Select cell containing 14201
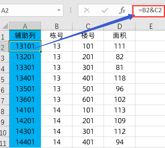165x148 pixels. coord(25,121)
